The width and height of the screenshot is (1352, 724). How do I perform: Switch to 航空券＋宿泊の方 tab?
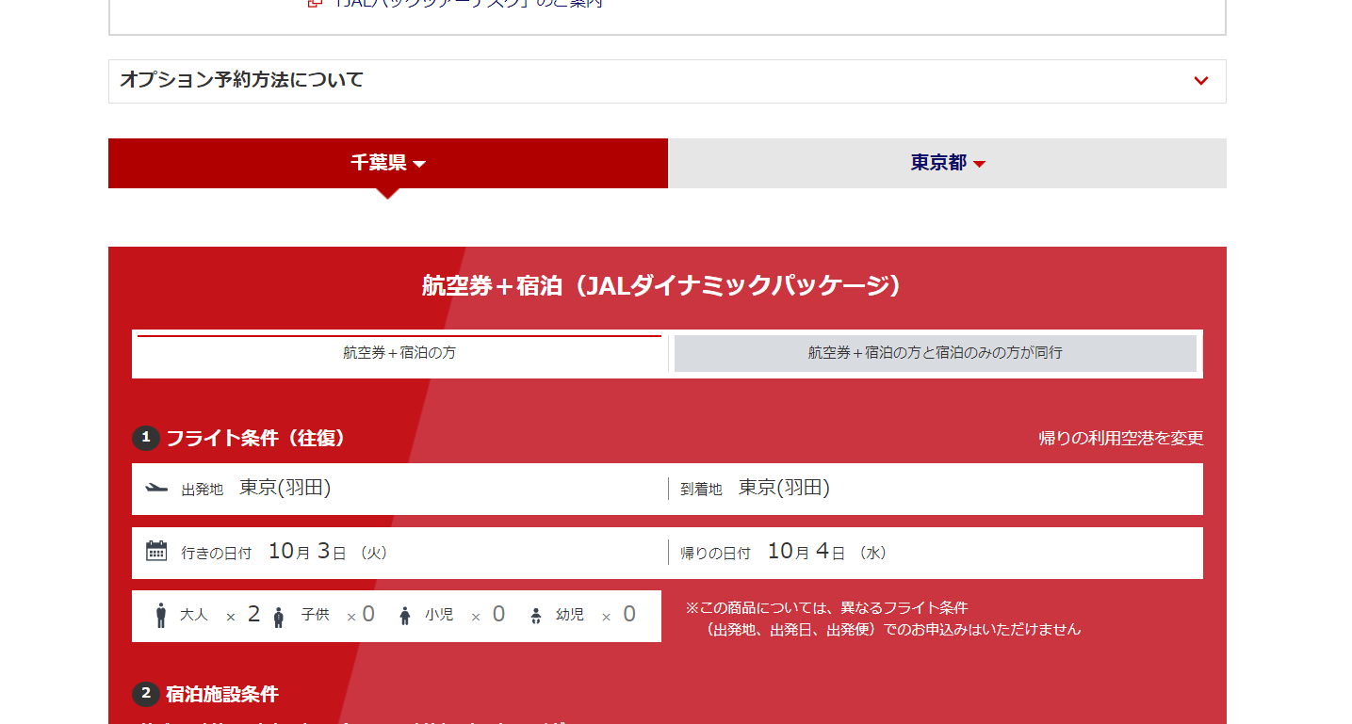[399, 353]
